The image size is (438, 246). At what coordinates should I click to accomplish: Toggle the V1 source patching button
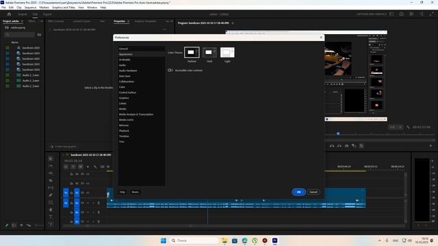pyautogui.click(x=66, y=193)
